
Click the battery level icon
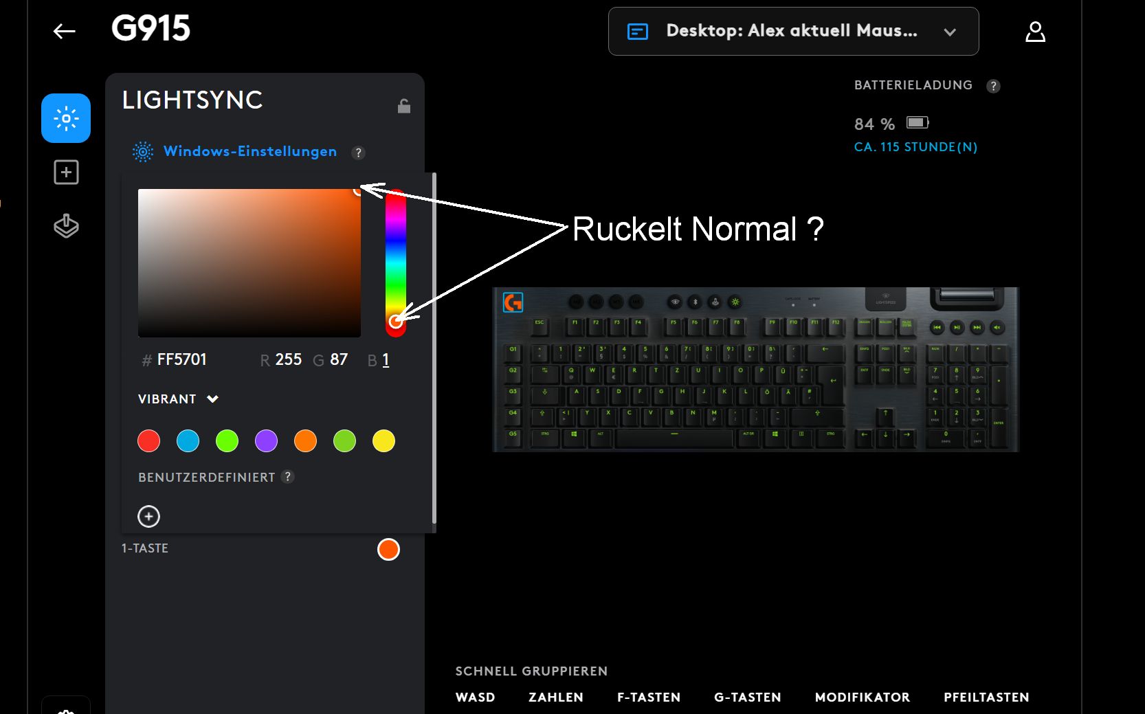[918, 122]
